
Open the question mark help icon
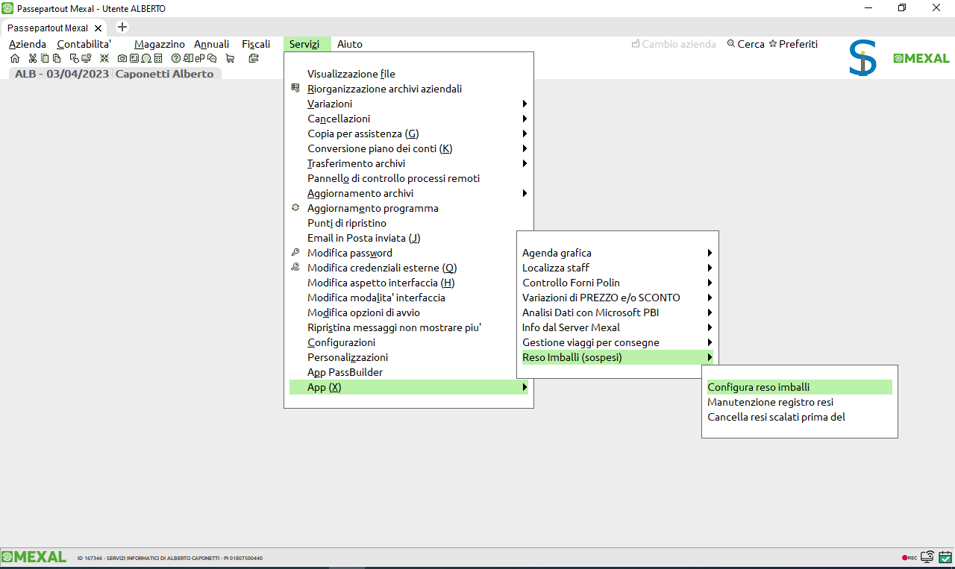(x=176, y=58)
